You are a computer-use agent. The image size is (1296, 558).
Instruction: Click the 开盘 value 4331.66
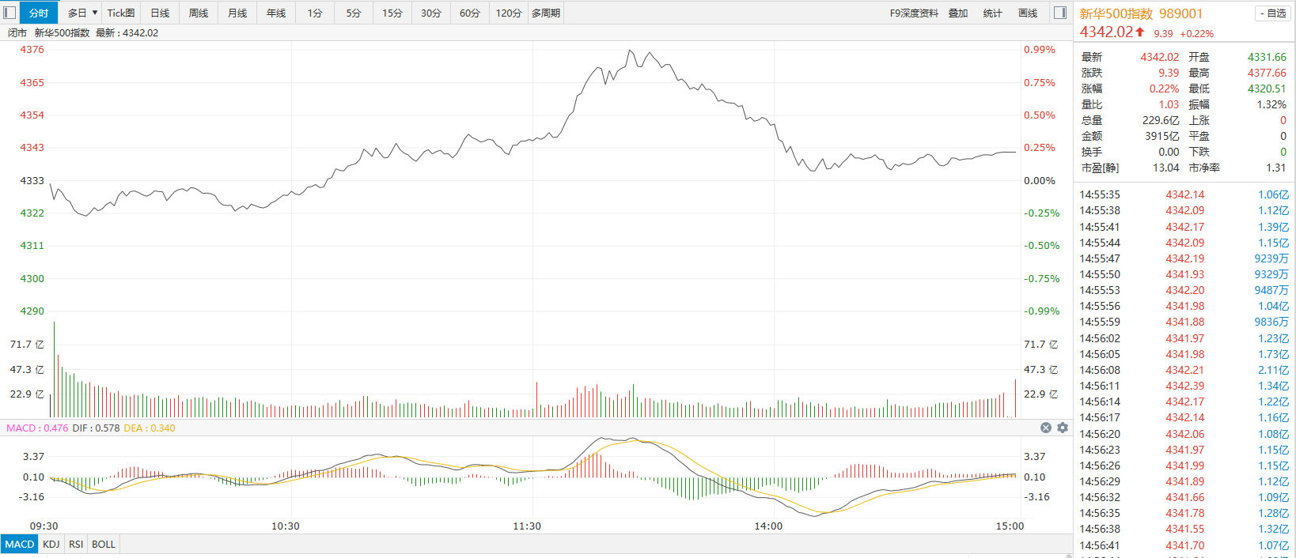point(1267,57)
